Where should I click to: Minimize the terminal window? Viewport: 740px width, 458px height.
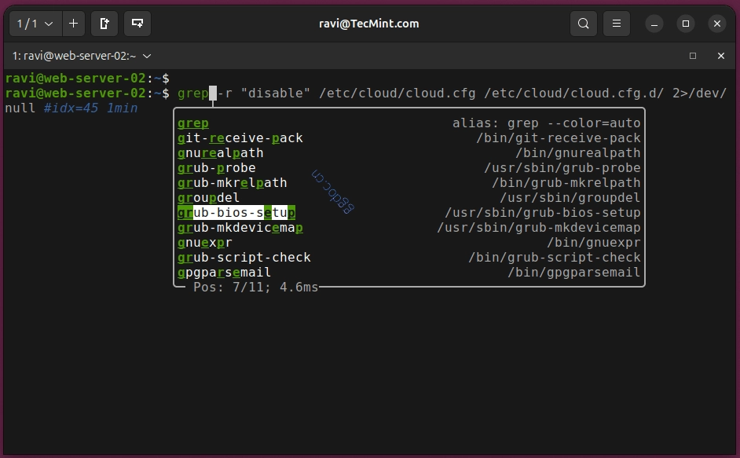point(654,24)
